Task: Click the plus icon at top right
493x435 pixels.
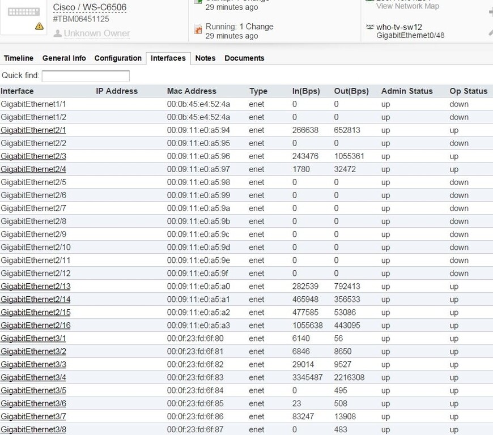Action: pyautogui.click(x=491, y=12)
